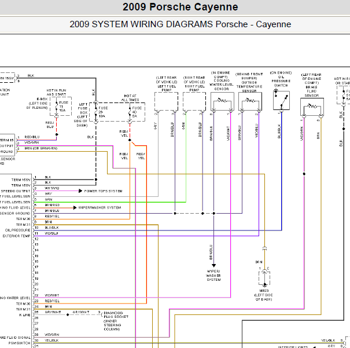Screen dimensions: 350x348
Task: Click the "GRY/WHT" wire label at pin 25
Action: tap(53, 312)
